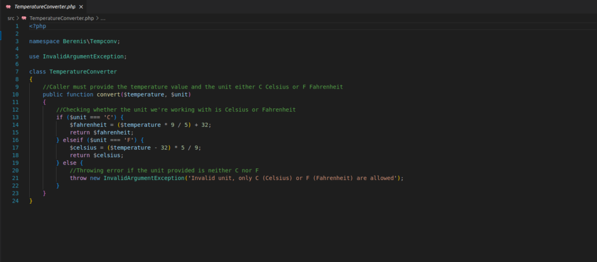Click the TemperatureConverter class name
Screen dimensions: 597x262
coord(83,72)
